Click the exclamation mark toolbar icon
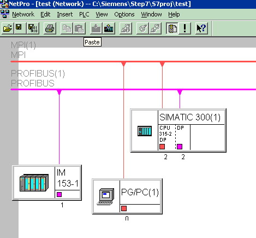 (184, 28)
